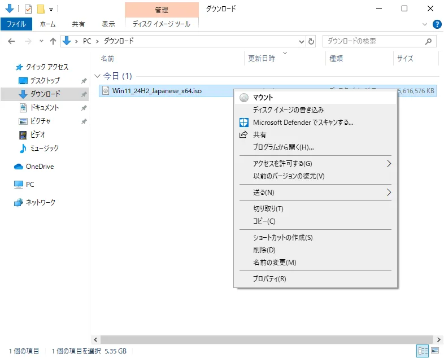Screen dimensions: 444x358
Task: Expand the ribbon with the chevron
Action: point(424,24)
